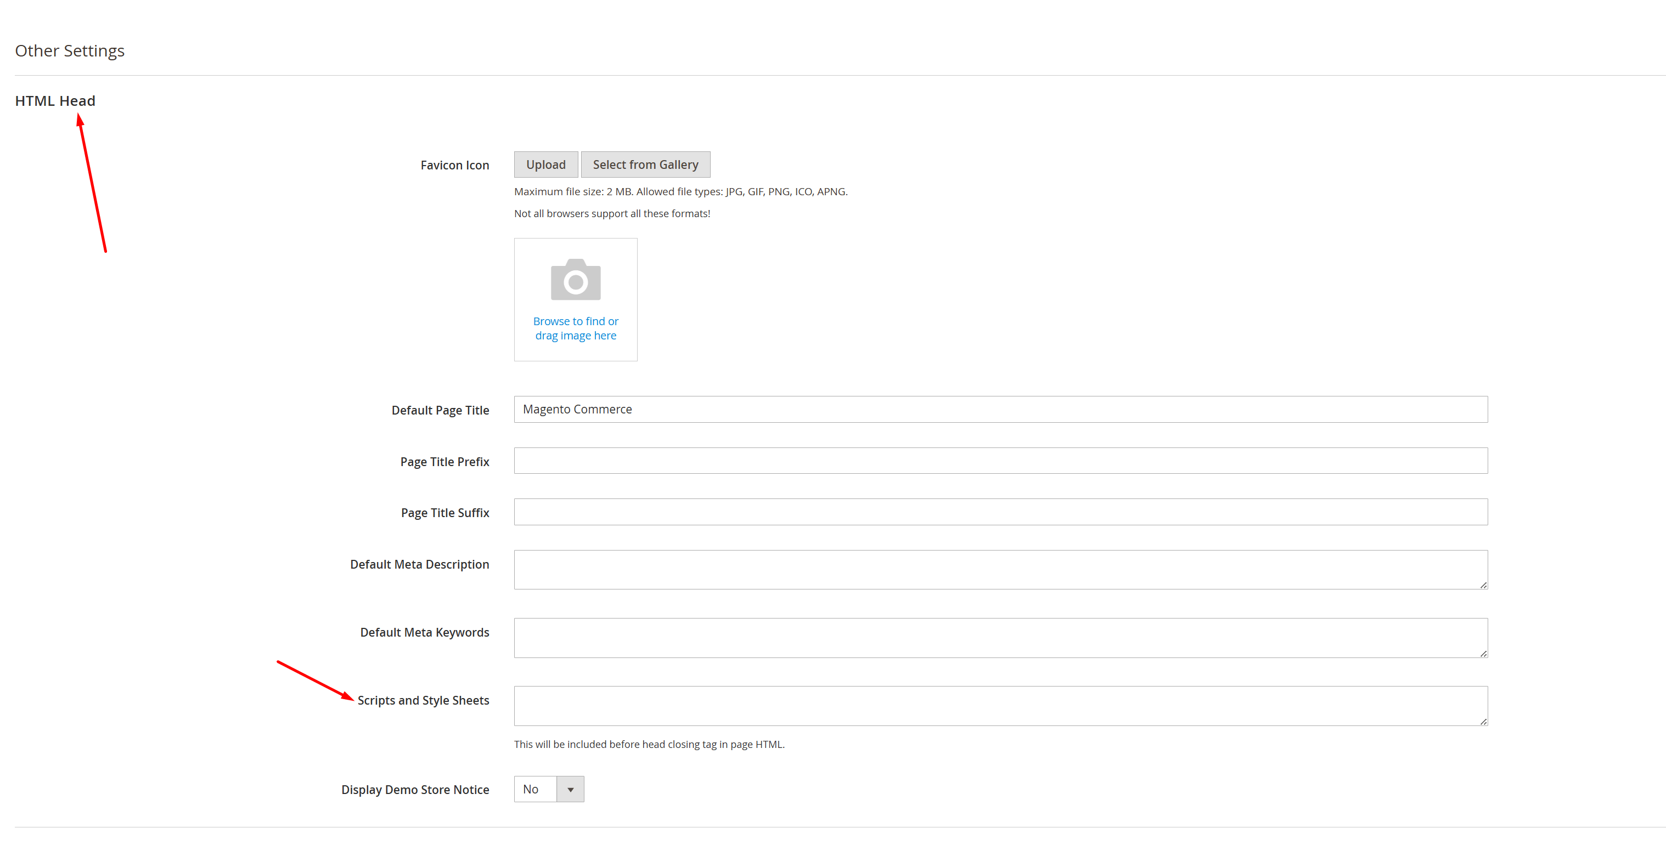Click the Default Meta Keywords resize handle
The image size is (1666, 845).
click(1483, 653)
